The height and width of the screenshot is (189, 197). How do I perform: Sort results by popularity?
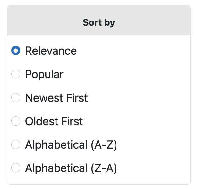click(x=16, y=74)
